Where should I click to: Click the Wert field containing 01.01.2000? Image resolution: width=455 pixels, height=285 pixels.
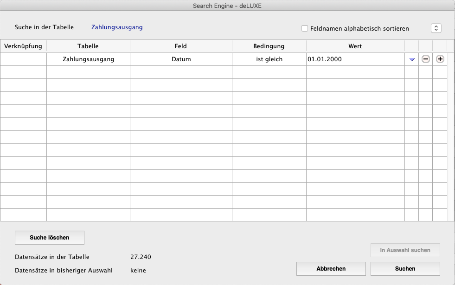(355, 59)
